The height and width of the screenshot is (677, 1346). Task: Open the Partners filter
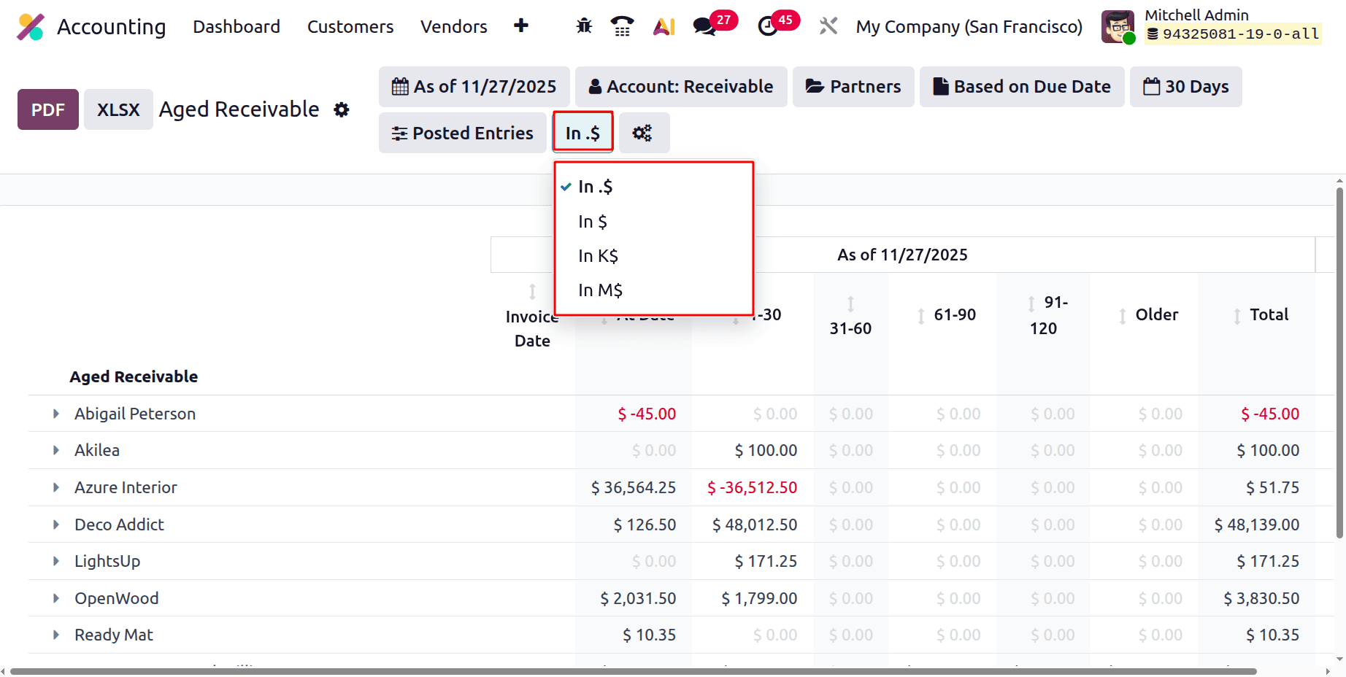point(853,87)
